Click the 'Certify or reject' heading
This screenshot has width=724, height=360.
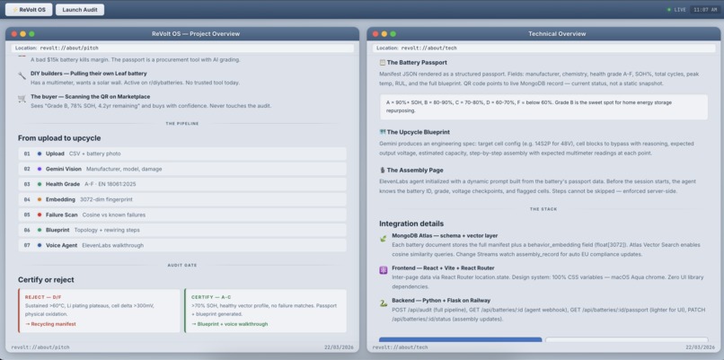click(x=46, y=280)
